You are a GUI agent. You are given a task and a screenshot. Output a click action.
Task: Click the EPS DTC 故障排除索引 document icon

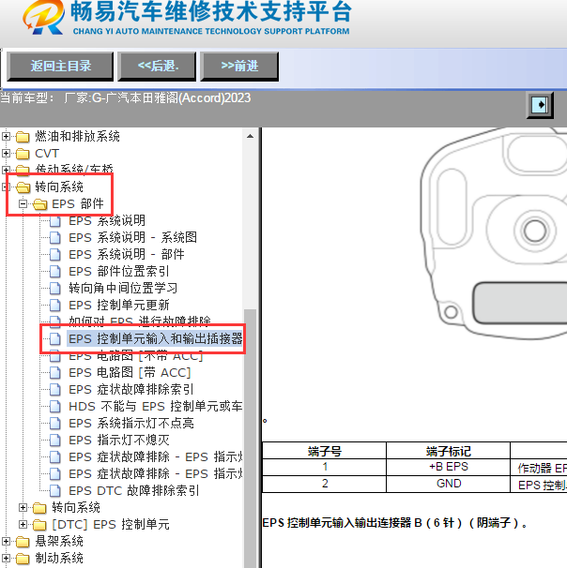pyautogui.click(x=55, y=491)
